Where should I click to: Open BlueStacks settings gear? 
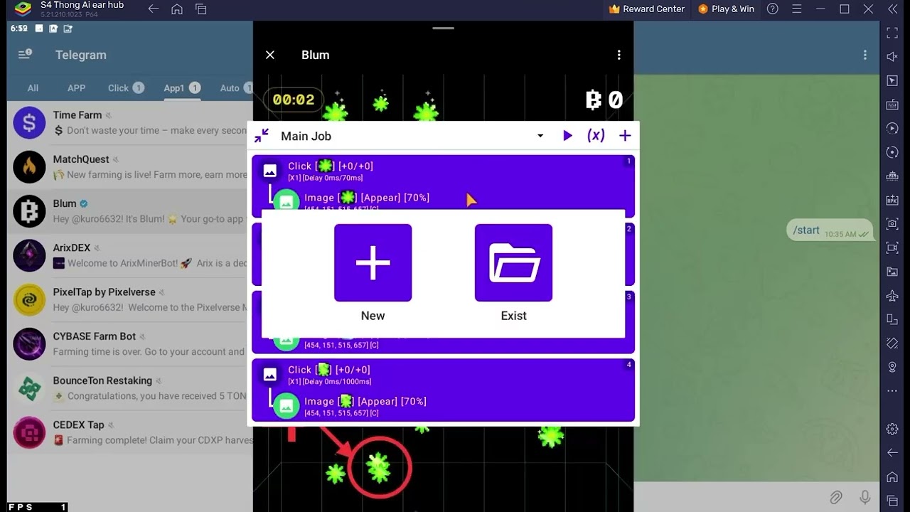(892, 429)
